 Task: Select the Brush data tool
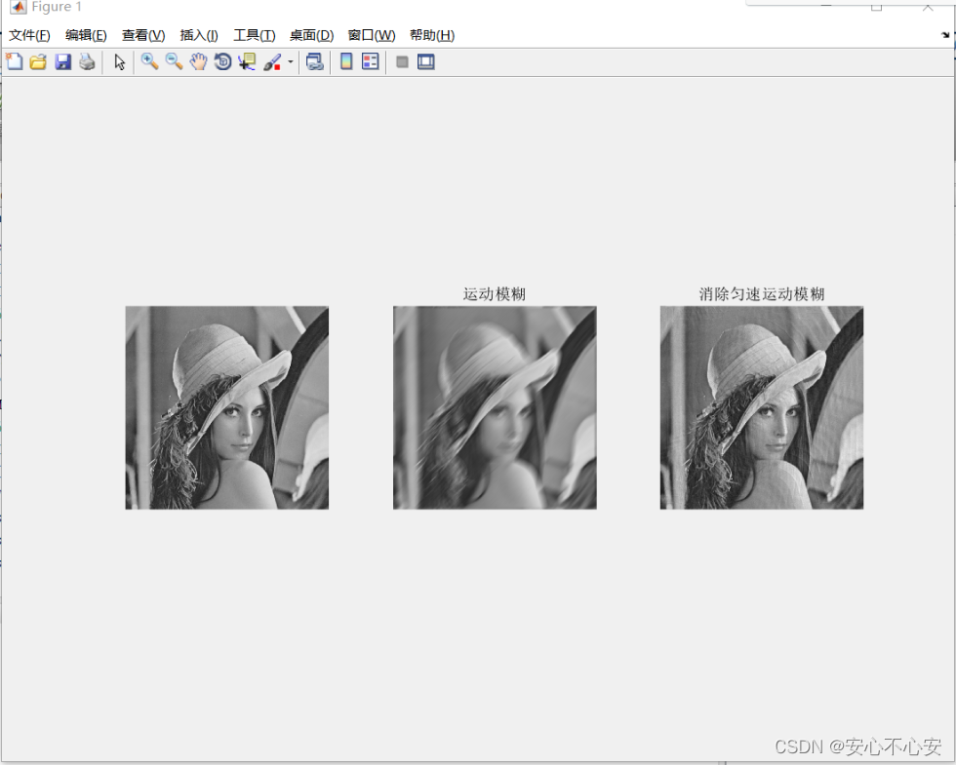[272, 61]
